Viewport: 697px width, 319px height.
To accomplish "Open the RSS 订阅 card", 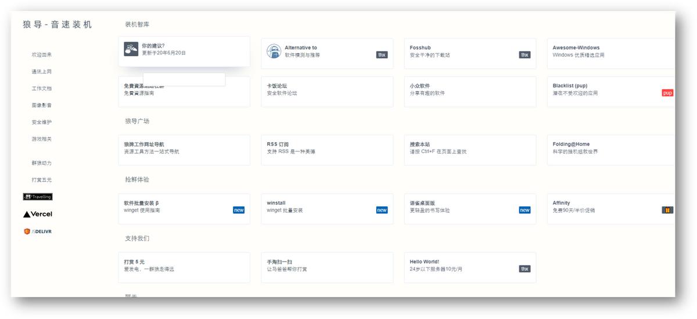I will tap(327, 150).
